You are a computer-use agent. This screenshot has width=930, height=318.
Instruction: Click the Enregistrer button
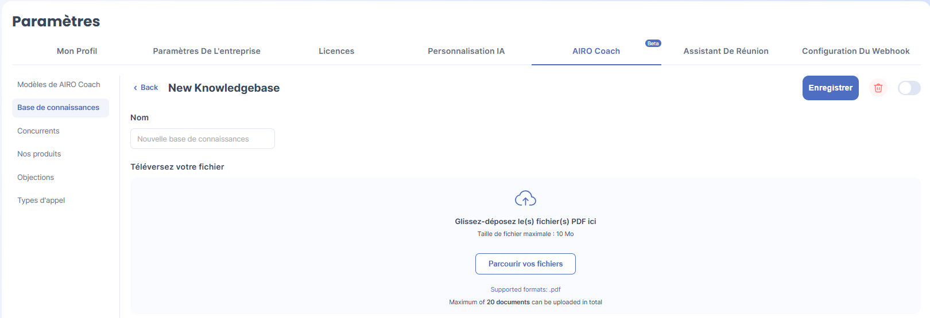click(830, 88)
